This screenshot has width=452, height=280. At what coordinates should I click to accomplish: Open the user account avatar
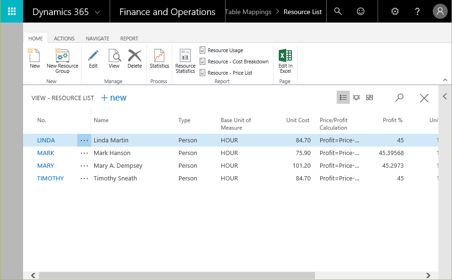click(x=440, y=12)
